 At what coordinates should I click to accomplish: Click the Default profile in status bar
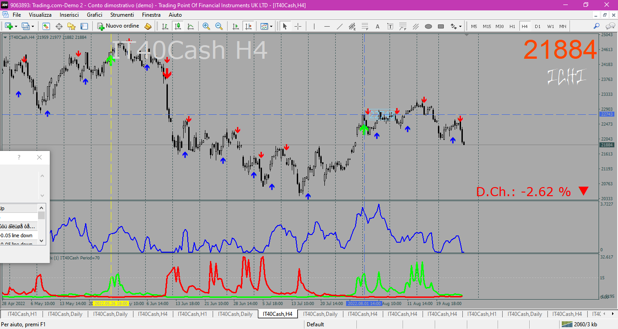[x=315, y=324]
